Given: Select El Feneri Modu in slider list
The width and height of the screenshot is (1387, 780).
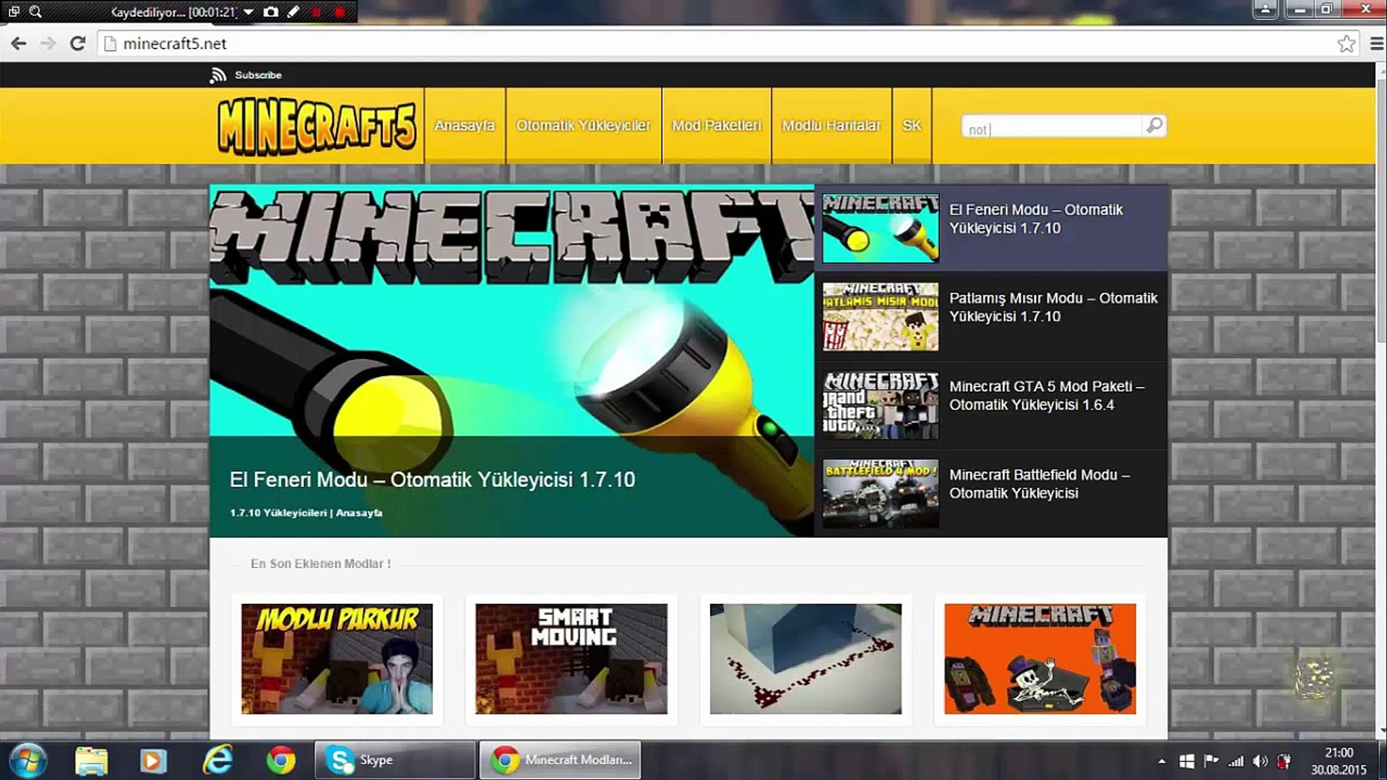Looking at the screenshot, I should click(1036, 219).
